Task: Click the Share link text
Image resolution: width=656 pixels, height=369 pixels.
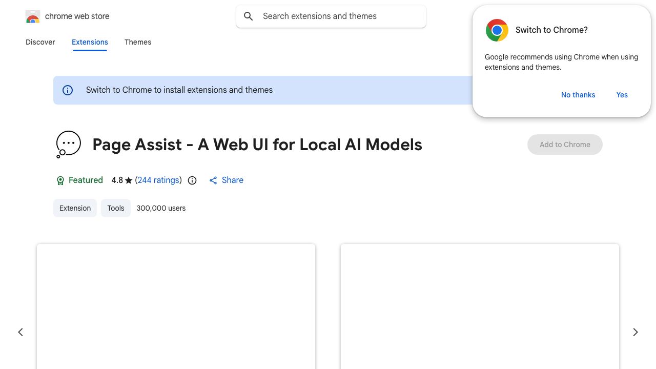Action: [233, 180]
